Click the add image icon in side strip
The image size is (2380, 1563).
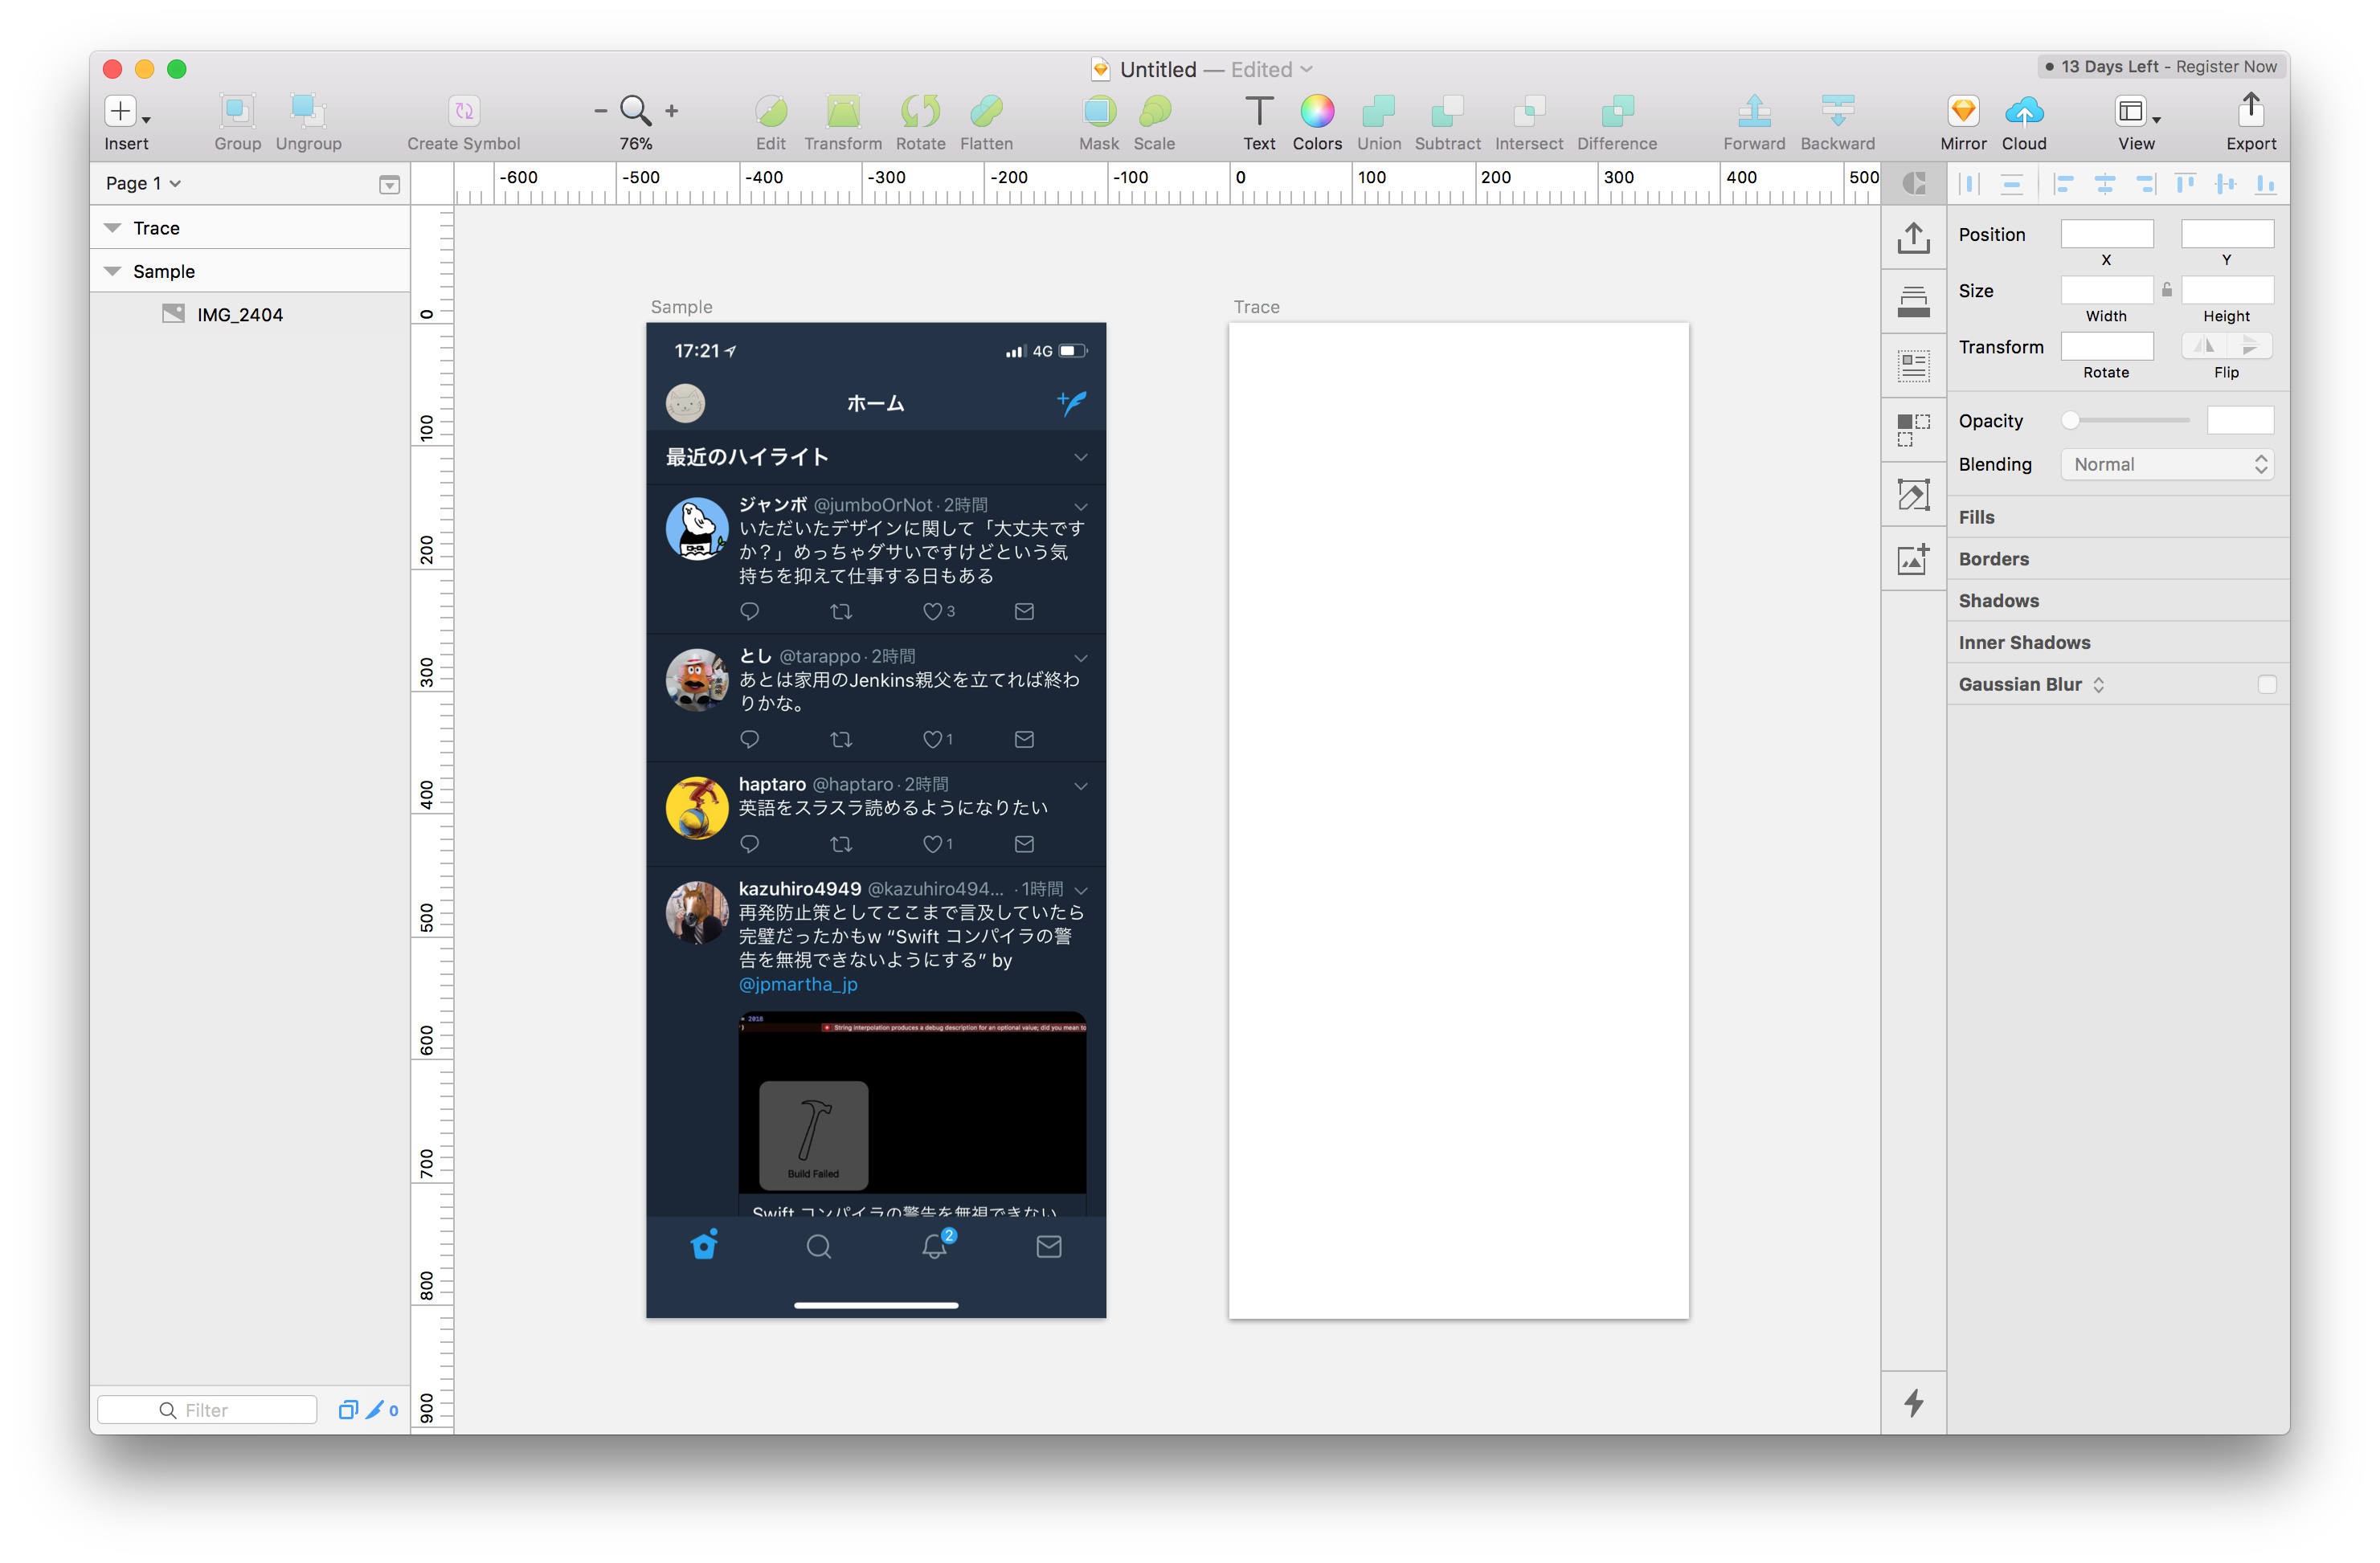coord(1913,559)
